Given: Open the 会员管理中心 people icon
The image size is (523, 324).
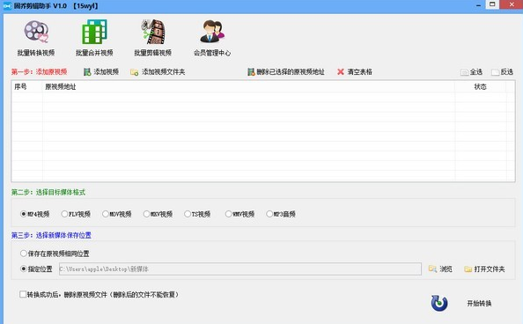Looking at the screenshot, I should click(212, 32).
